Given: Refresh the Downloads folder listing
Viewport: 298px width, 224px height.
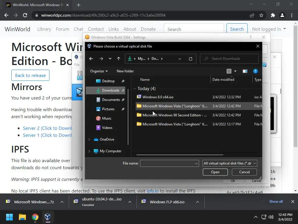Looking at the screenshot, I should tap(191, 59).
